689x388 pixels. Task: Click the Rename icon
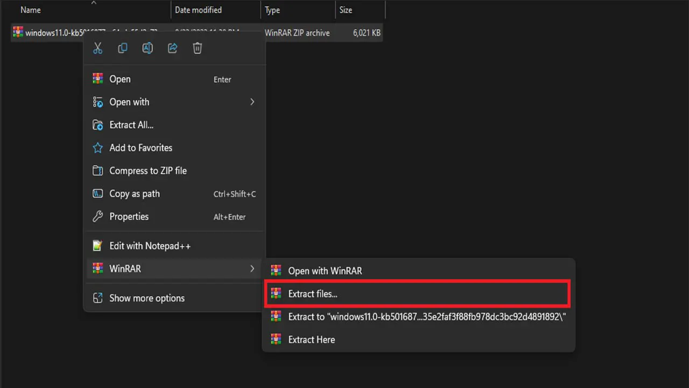coord(147,48)
